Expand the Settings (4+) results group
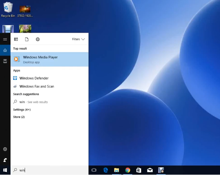Viewport: 220px width, 175px height. 22,109
